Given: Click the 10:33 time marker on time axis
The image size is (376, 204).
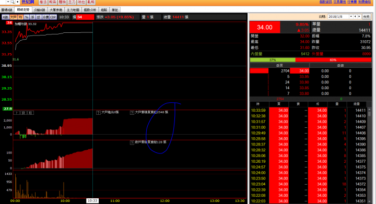Looking at the screenshot, I should 92,201.
